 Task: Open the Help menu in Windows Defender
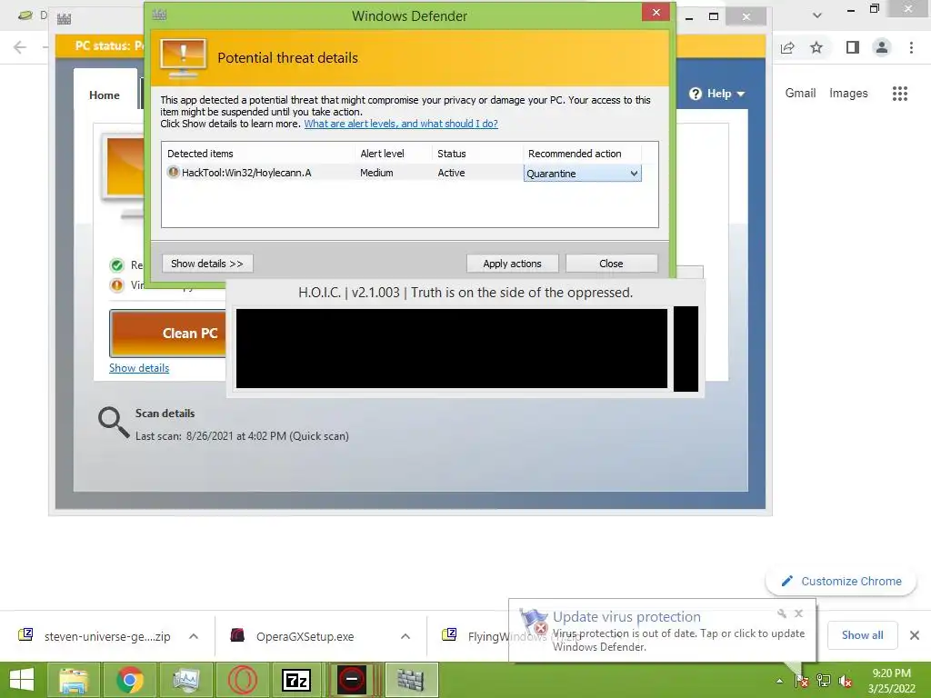716,94
